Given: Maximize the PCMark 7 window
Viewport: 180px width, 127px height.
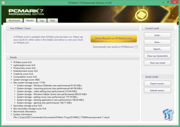Looking at the screenshot, I should [x=168, y=2].
